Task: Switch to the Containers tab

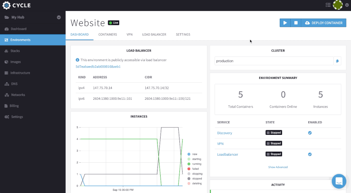Action: (107, 34)
